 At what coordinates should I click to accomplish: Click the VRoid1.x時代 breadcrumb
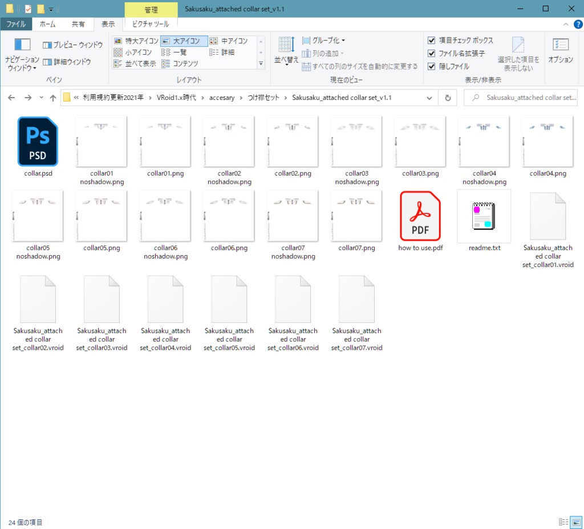(176, 98)
